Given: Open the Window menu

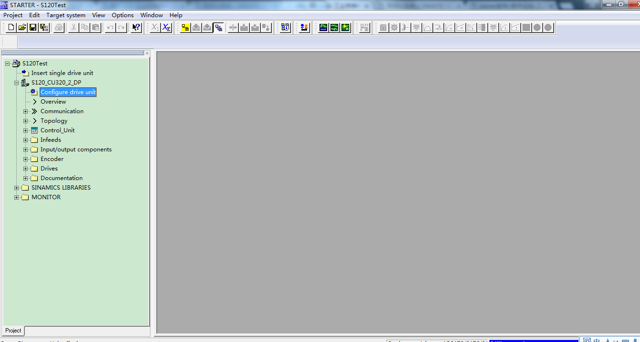Looking at the screenshot, I should tap(152, 15).
